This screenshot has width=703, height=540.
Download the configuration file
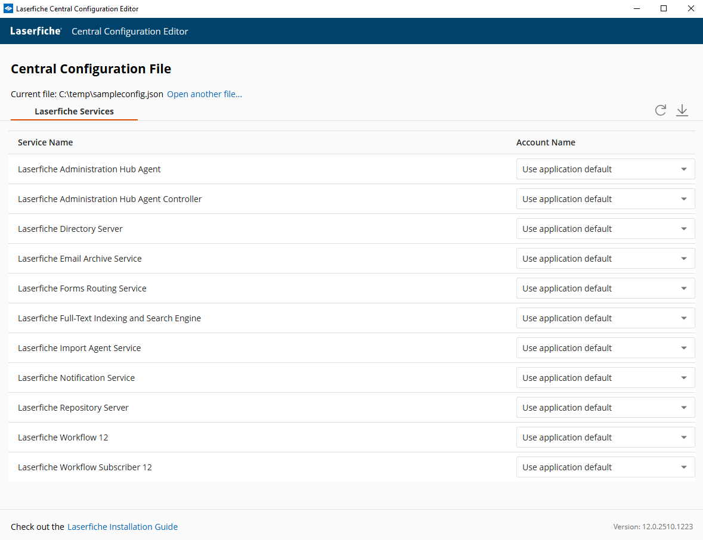[682, 110]
